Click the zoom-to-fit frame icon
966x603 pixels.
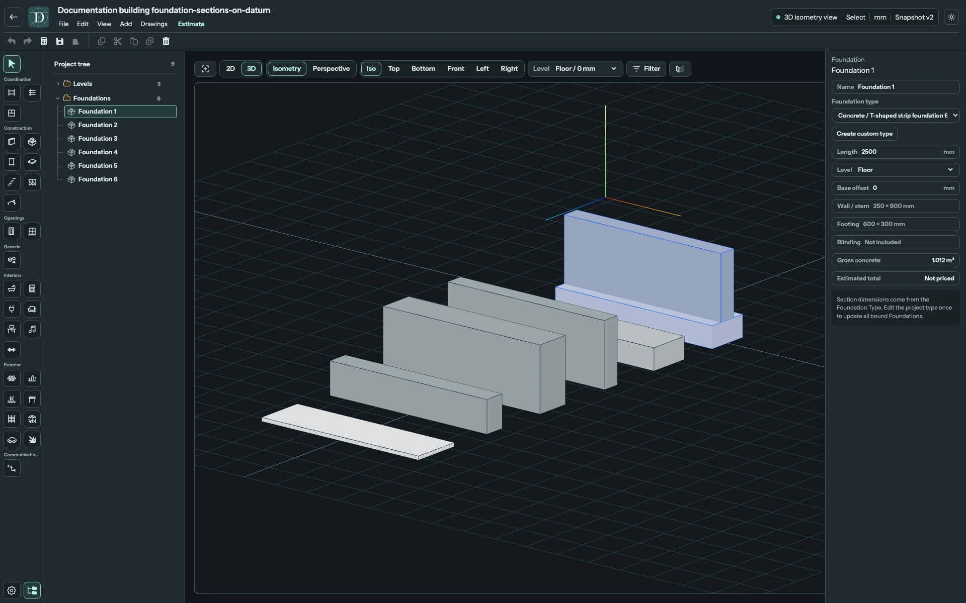(x=205, y=69)
